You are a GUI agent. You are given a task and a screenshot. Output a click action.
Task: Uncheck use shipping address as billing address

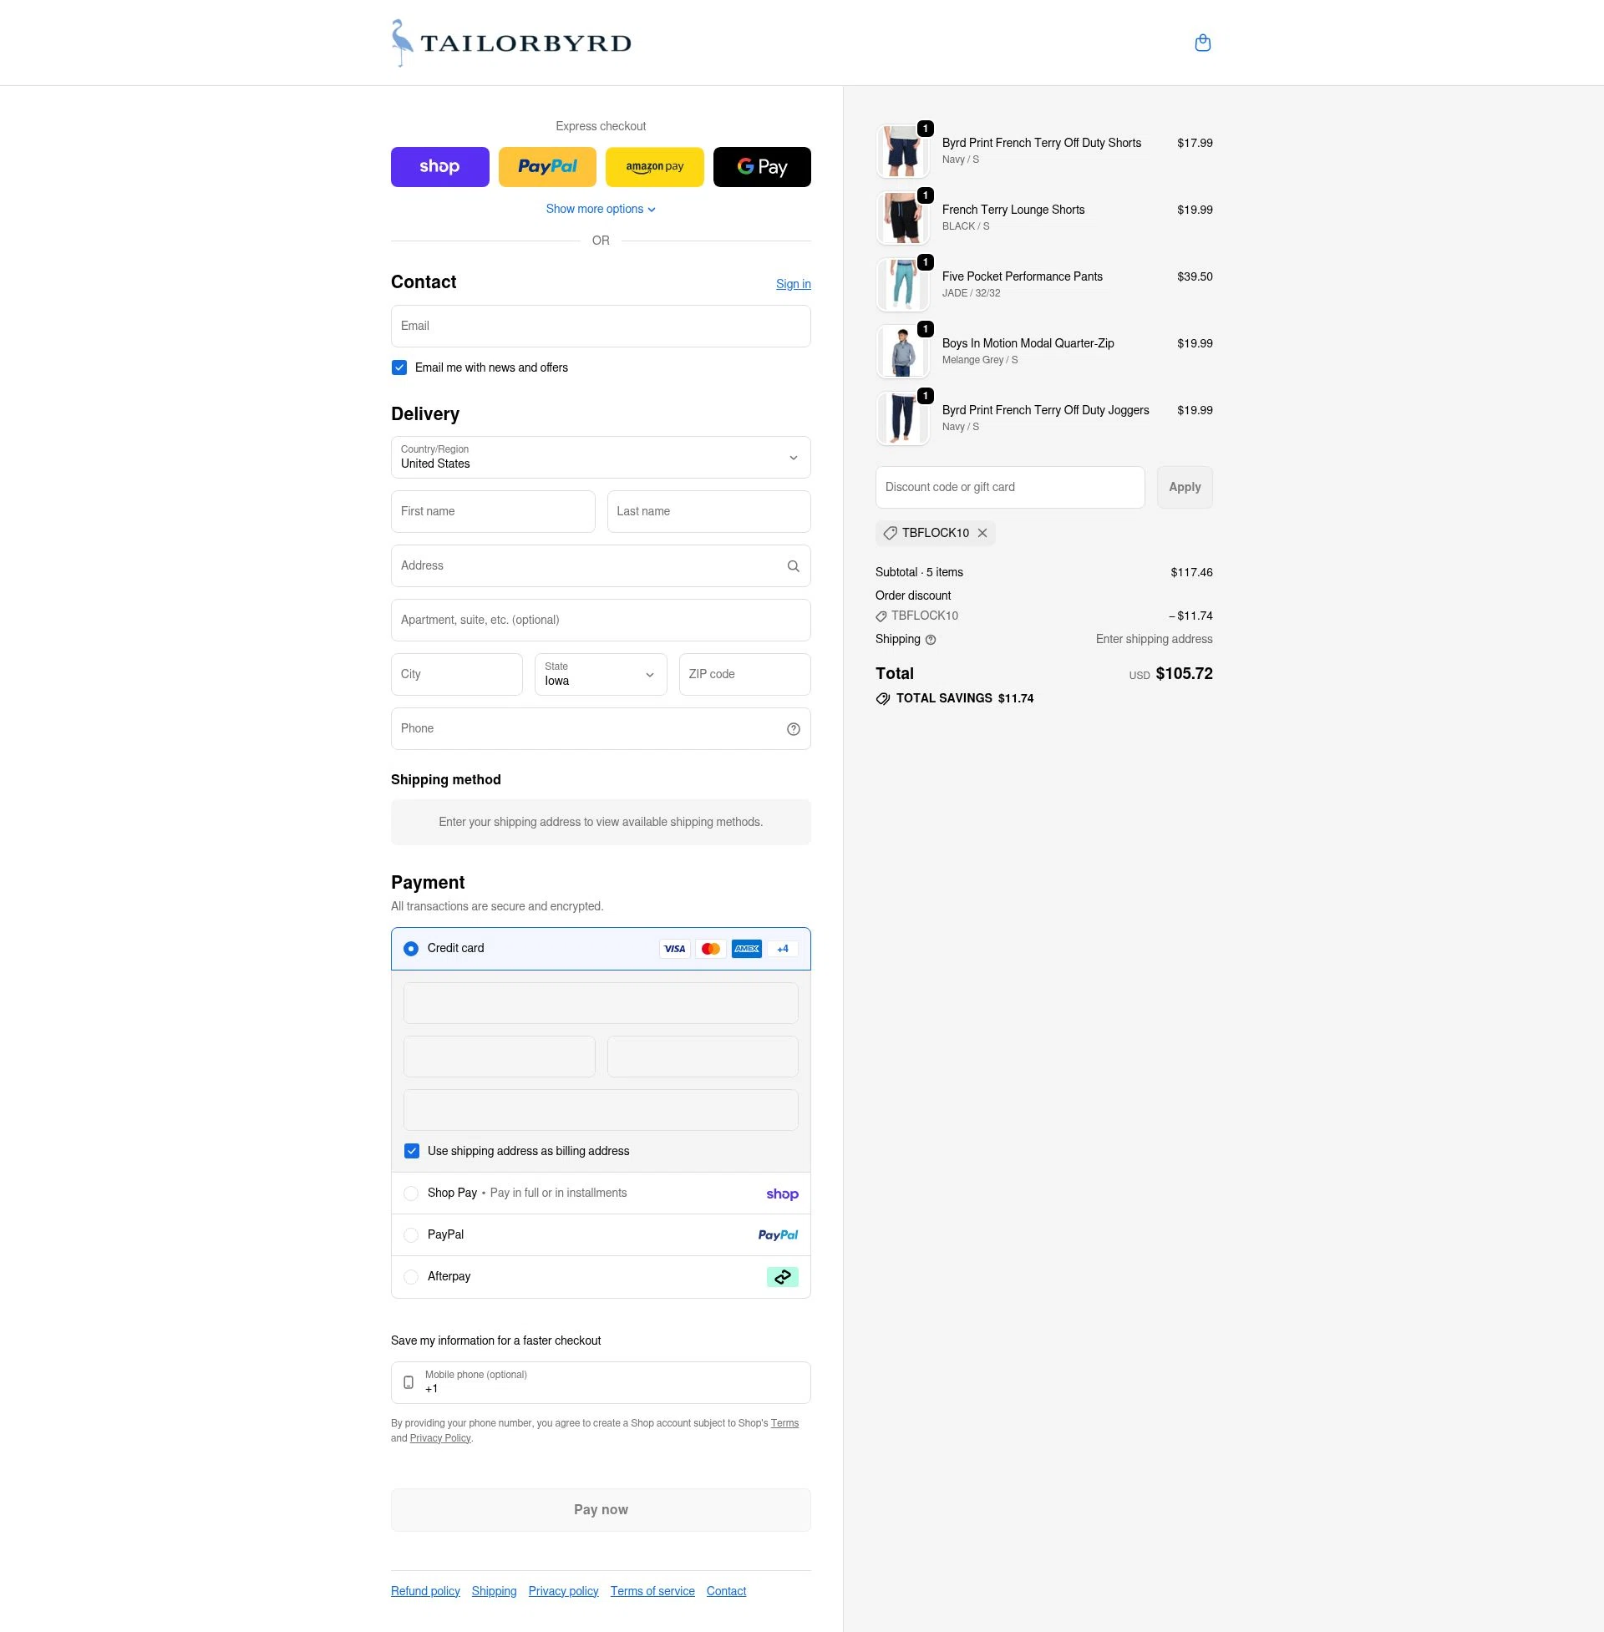pyautogui.click(x=411, y=1150)
